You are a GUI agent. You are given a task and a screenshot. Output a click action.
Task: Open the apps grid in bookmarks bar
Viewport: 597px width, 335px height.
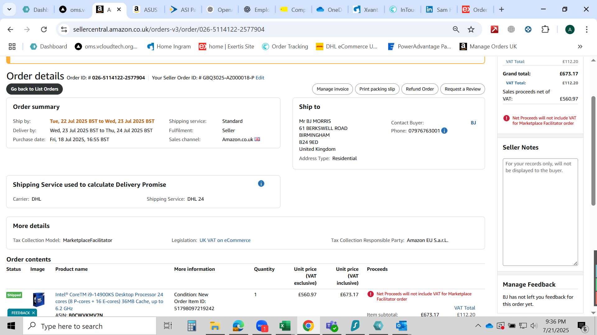pos(12,47)
